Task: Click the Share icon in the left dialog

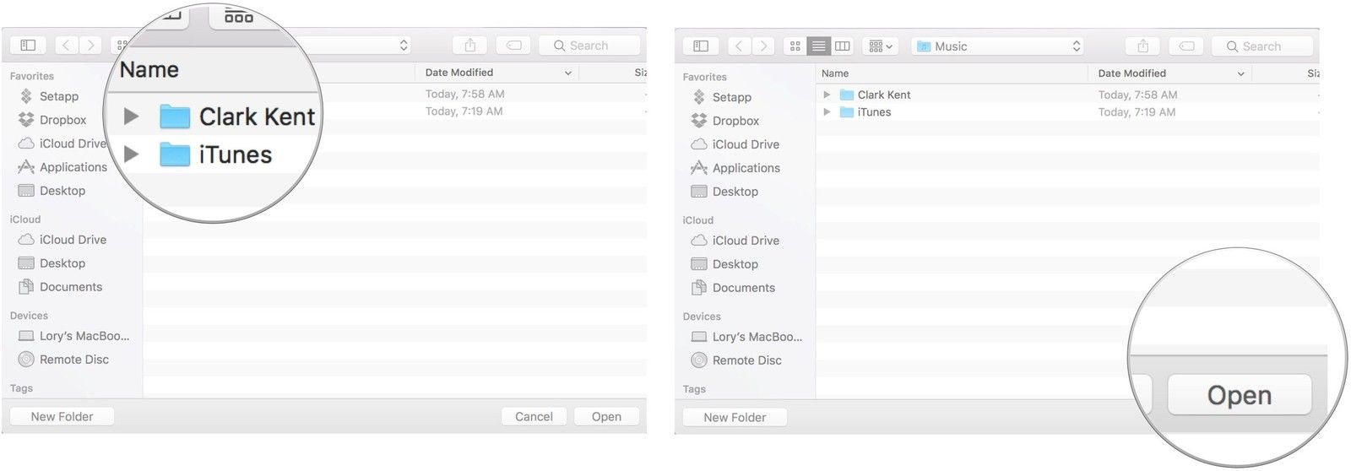Action: (x=470, y=46)
